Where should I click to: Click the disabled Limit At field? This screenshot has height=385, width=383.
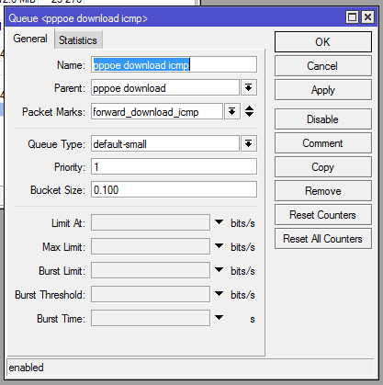point(151,222)
